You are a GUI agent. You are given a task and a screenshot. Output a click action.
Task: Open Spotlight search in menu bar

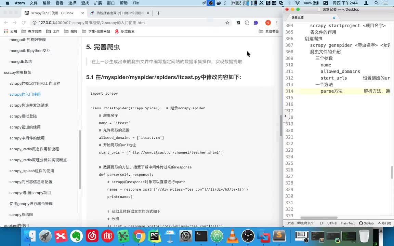coord(376,3)
